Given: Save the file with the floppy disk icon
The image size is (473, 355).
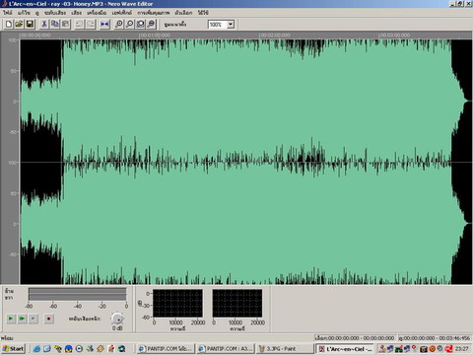Looking at the screenshot, I should [x=30, y=25].
